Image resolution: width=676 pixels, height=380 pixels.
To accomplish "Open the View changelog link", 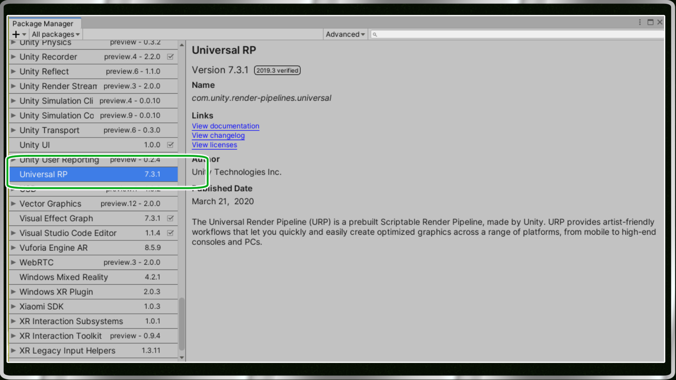I will point(218,135).
